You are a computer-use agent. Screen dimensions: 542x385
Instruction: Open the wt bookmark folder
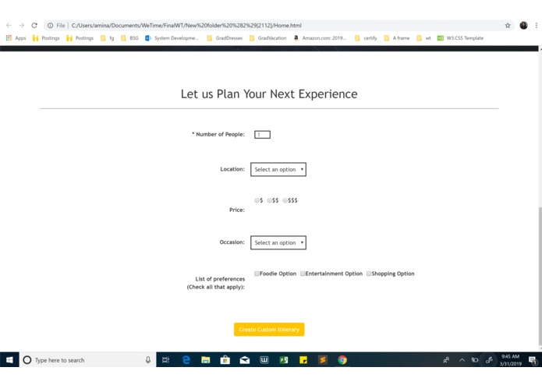(x=423, y=38)
